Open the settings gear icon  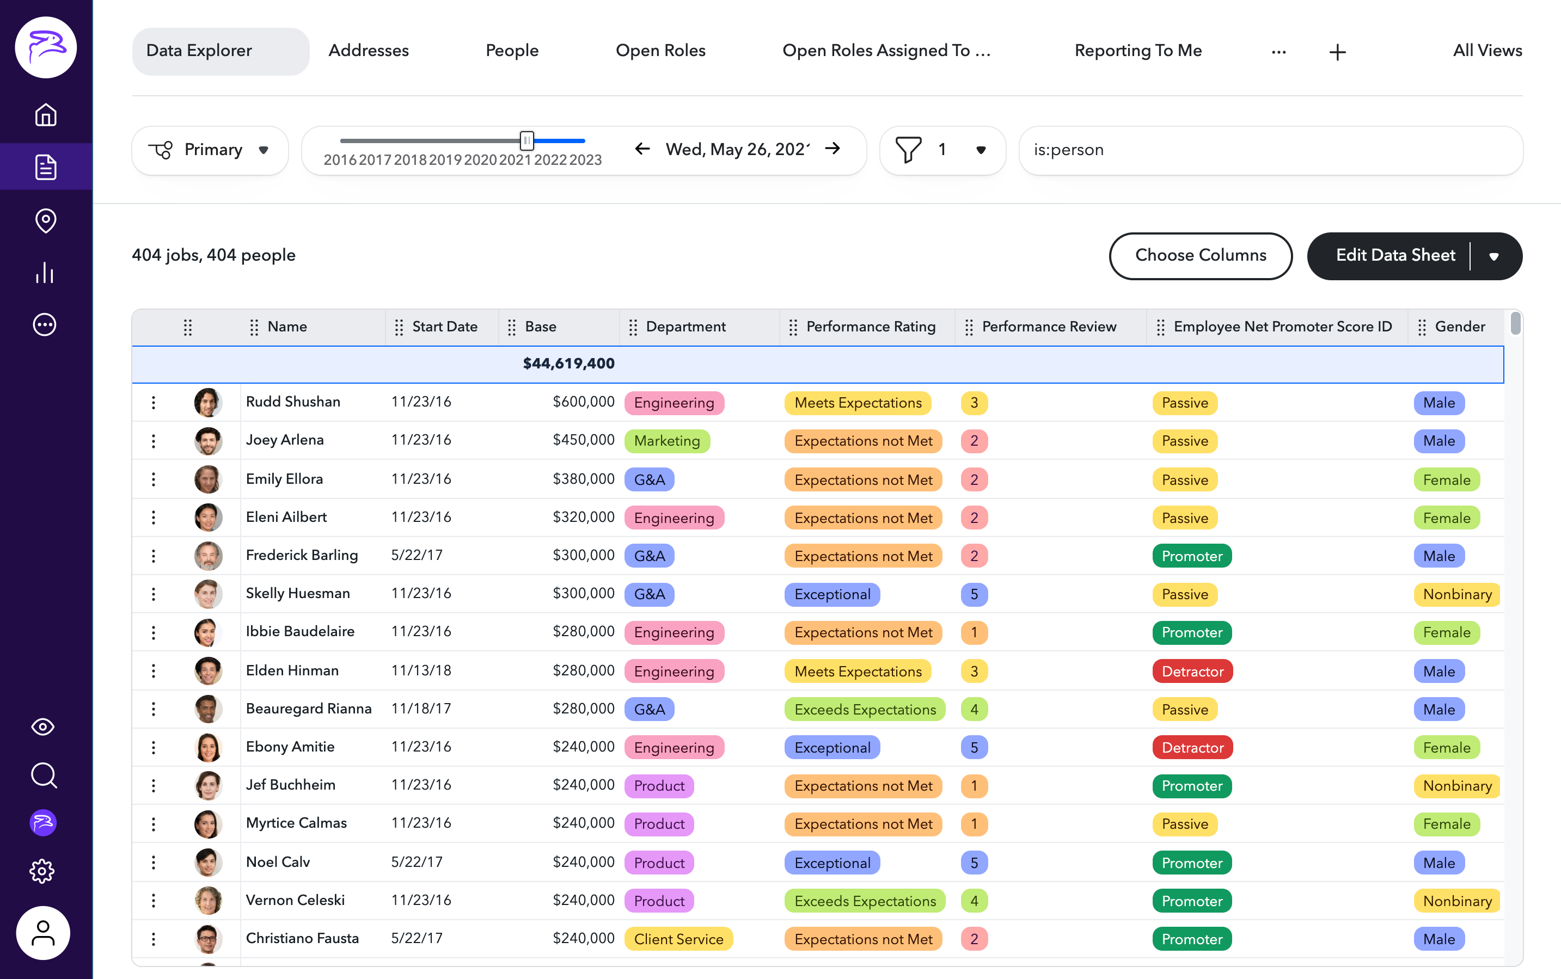coord(43,871)
